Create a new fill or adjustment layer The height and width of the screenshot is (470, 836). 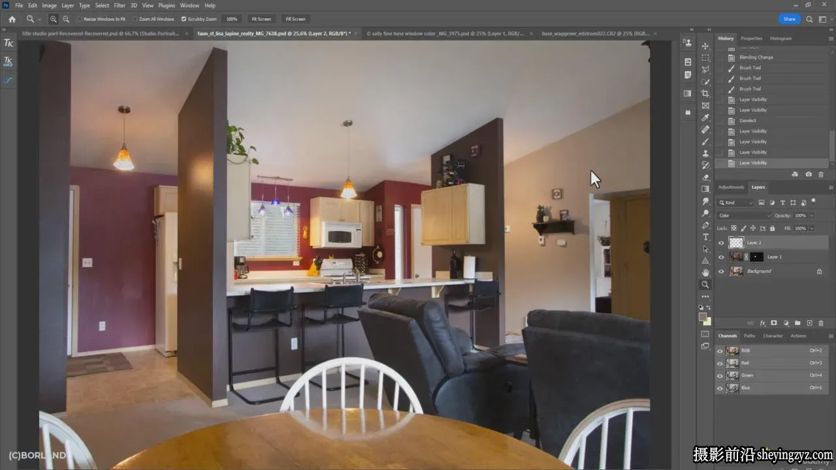pos(786,322)
